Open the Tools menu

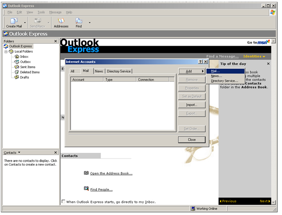tap(41, 12)
